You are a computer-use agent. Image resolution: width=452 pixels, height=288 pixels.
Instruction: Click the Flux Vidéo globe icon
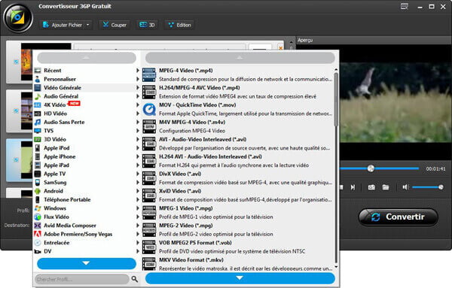coord(38,217)
